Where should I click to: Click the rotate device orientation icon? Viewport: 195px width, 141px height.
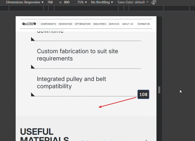pyautogui.click(x=154, y=2)
